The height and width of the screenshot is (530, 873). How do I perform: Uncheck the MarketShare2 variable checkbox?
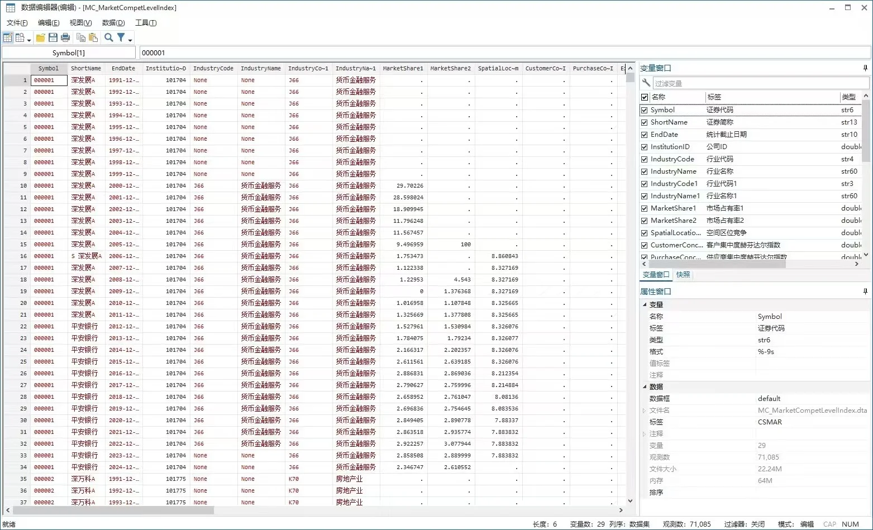pyautogui.click(x=645, y=221)
